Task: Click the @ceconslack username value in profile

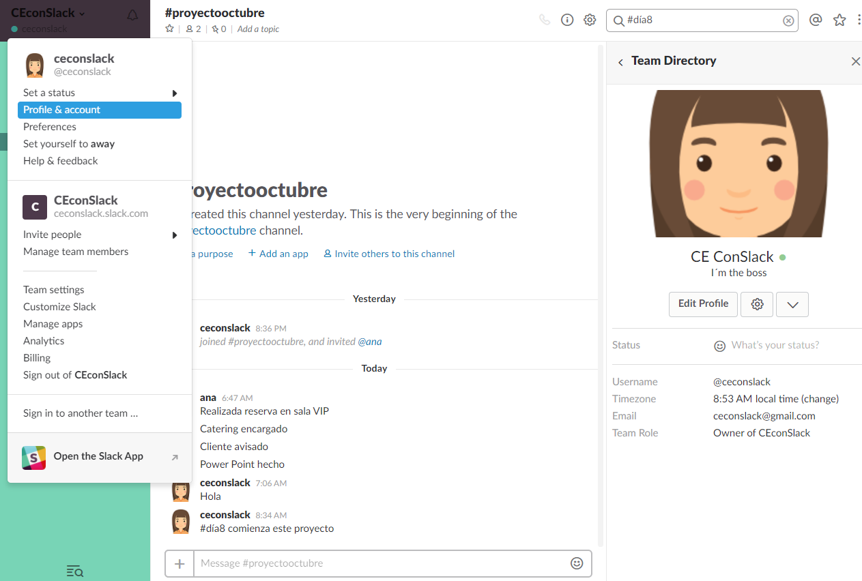Action: point(742,382)
